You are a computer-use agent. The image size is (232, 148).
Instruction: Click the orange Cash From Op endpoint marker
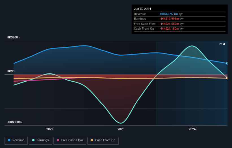(x=227, y=78)
